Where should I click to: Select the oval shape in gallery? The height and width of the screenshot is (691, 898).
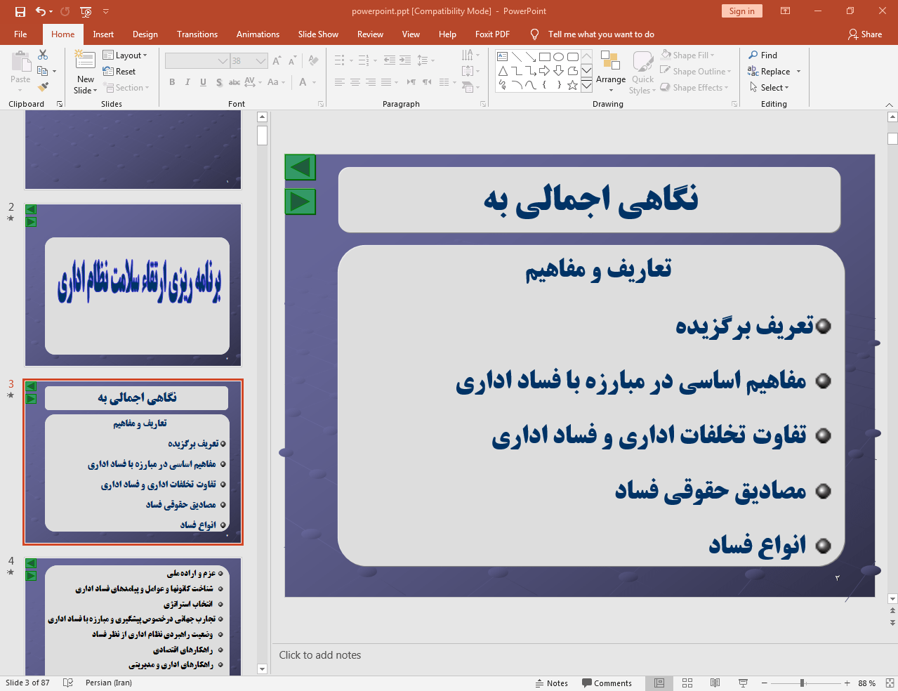click(559, 57)
